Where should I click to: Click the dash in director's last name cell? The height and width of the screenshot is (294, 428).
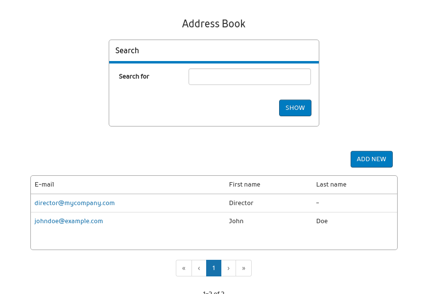(x=318, y=203)
